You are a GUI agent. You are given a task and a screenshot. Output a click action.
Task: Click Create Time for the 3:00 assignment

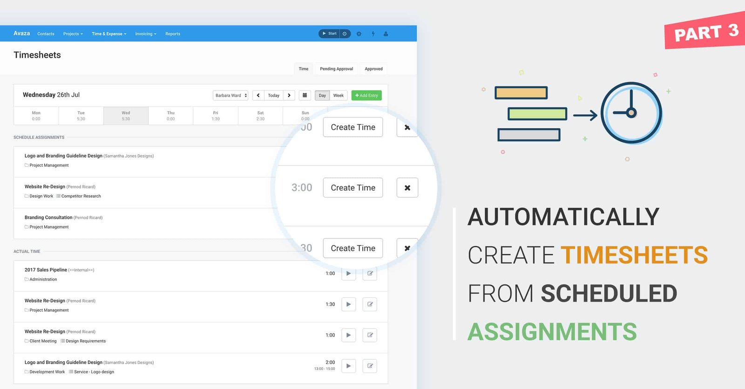(x=353, y=188)
